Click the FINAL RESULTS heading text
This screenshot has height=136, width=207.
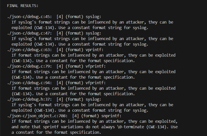point(23,5)
